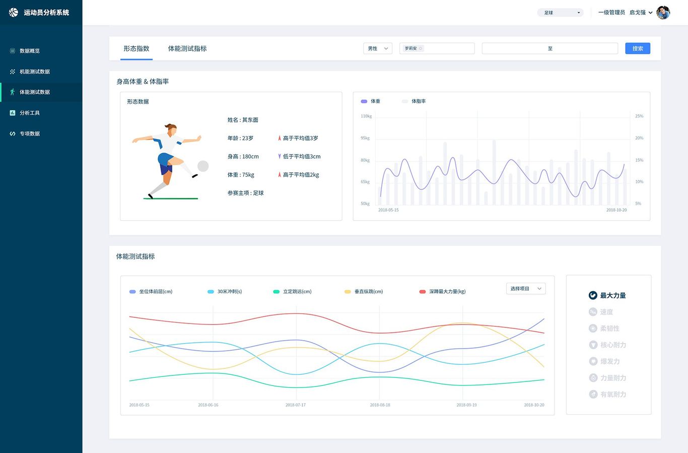Select the 柔韧性 category label
Image resolution: width=688 pixels, height=453 pixels.
pos(610,329)
